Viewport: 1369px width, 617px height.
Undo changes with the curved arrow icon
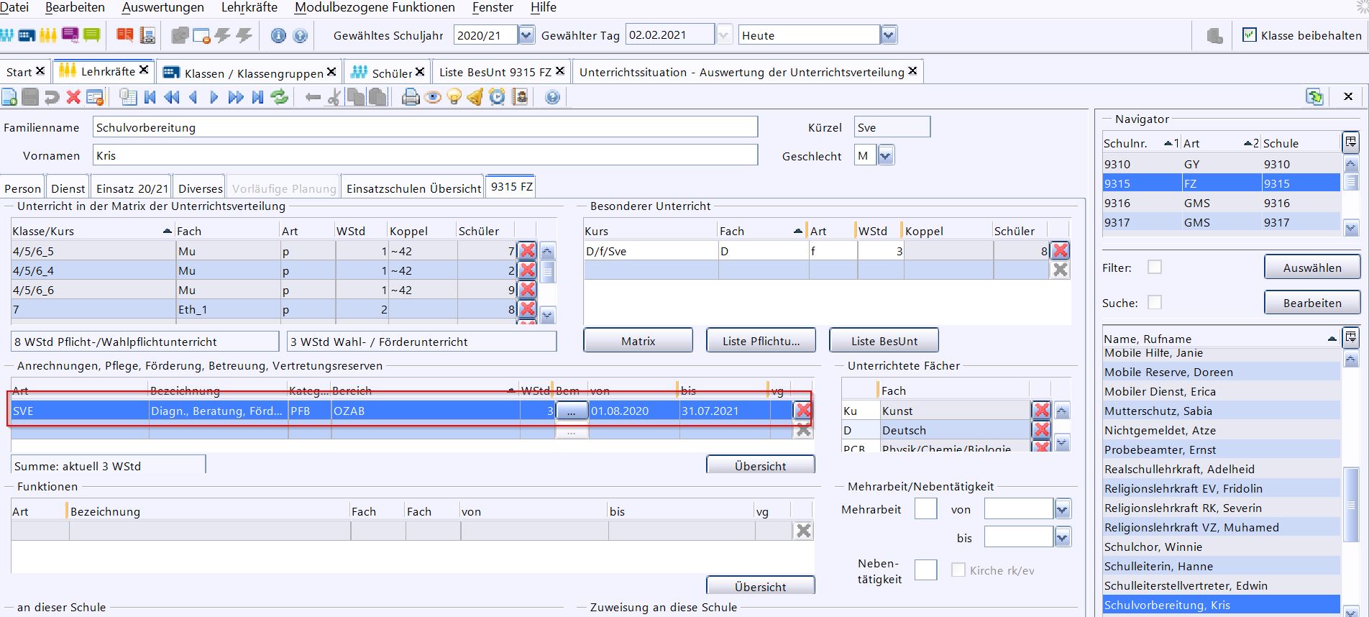click(52, 97)
